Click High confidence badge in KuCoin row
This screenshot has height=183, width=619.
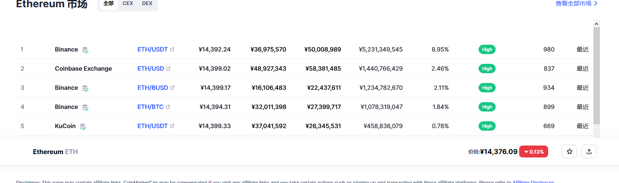point(487,126)
